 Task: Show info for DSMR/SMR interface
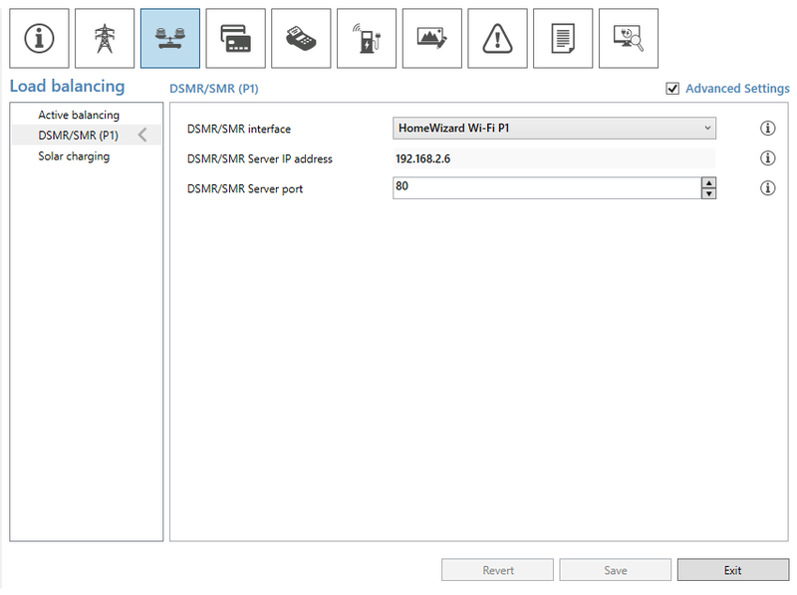point(767,129)
